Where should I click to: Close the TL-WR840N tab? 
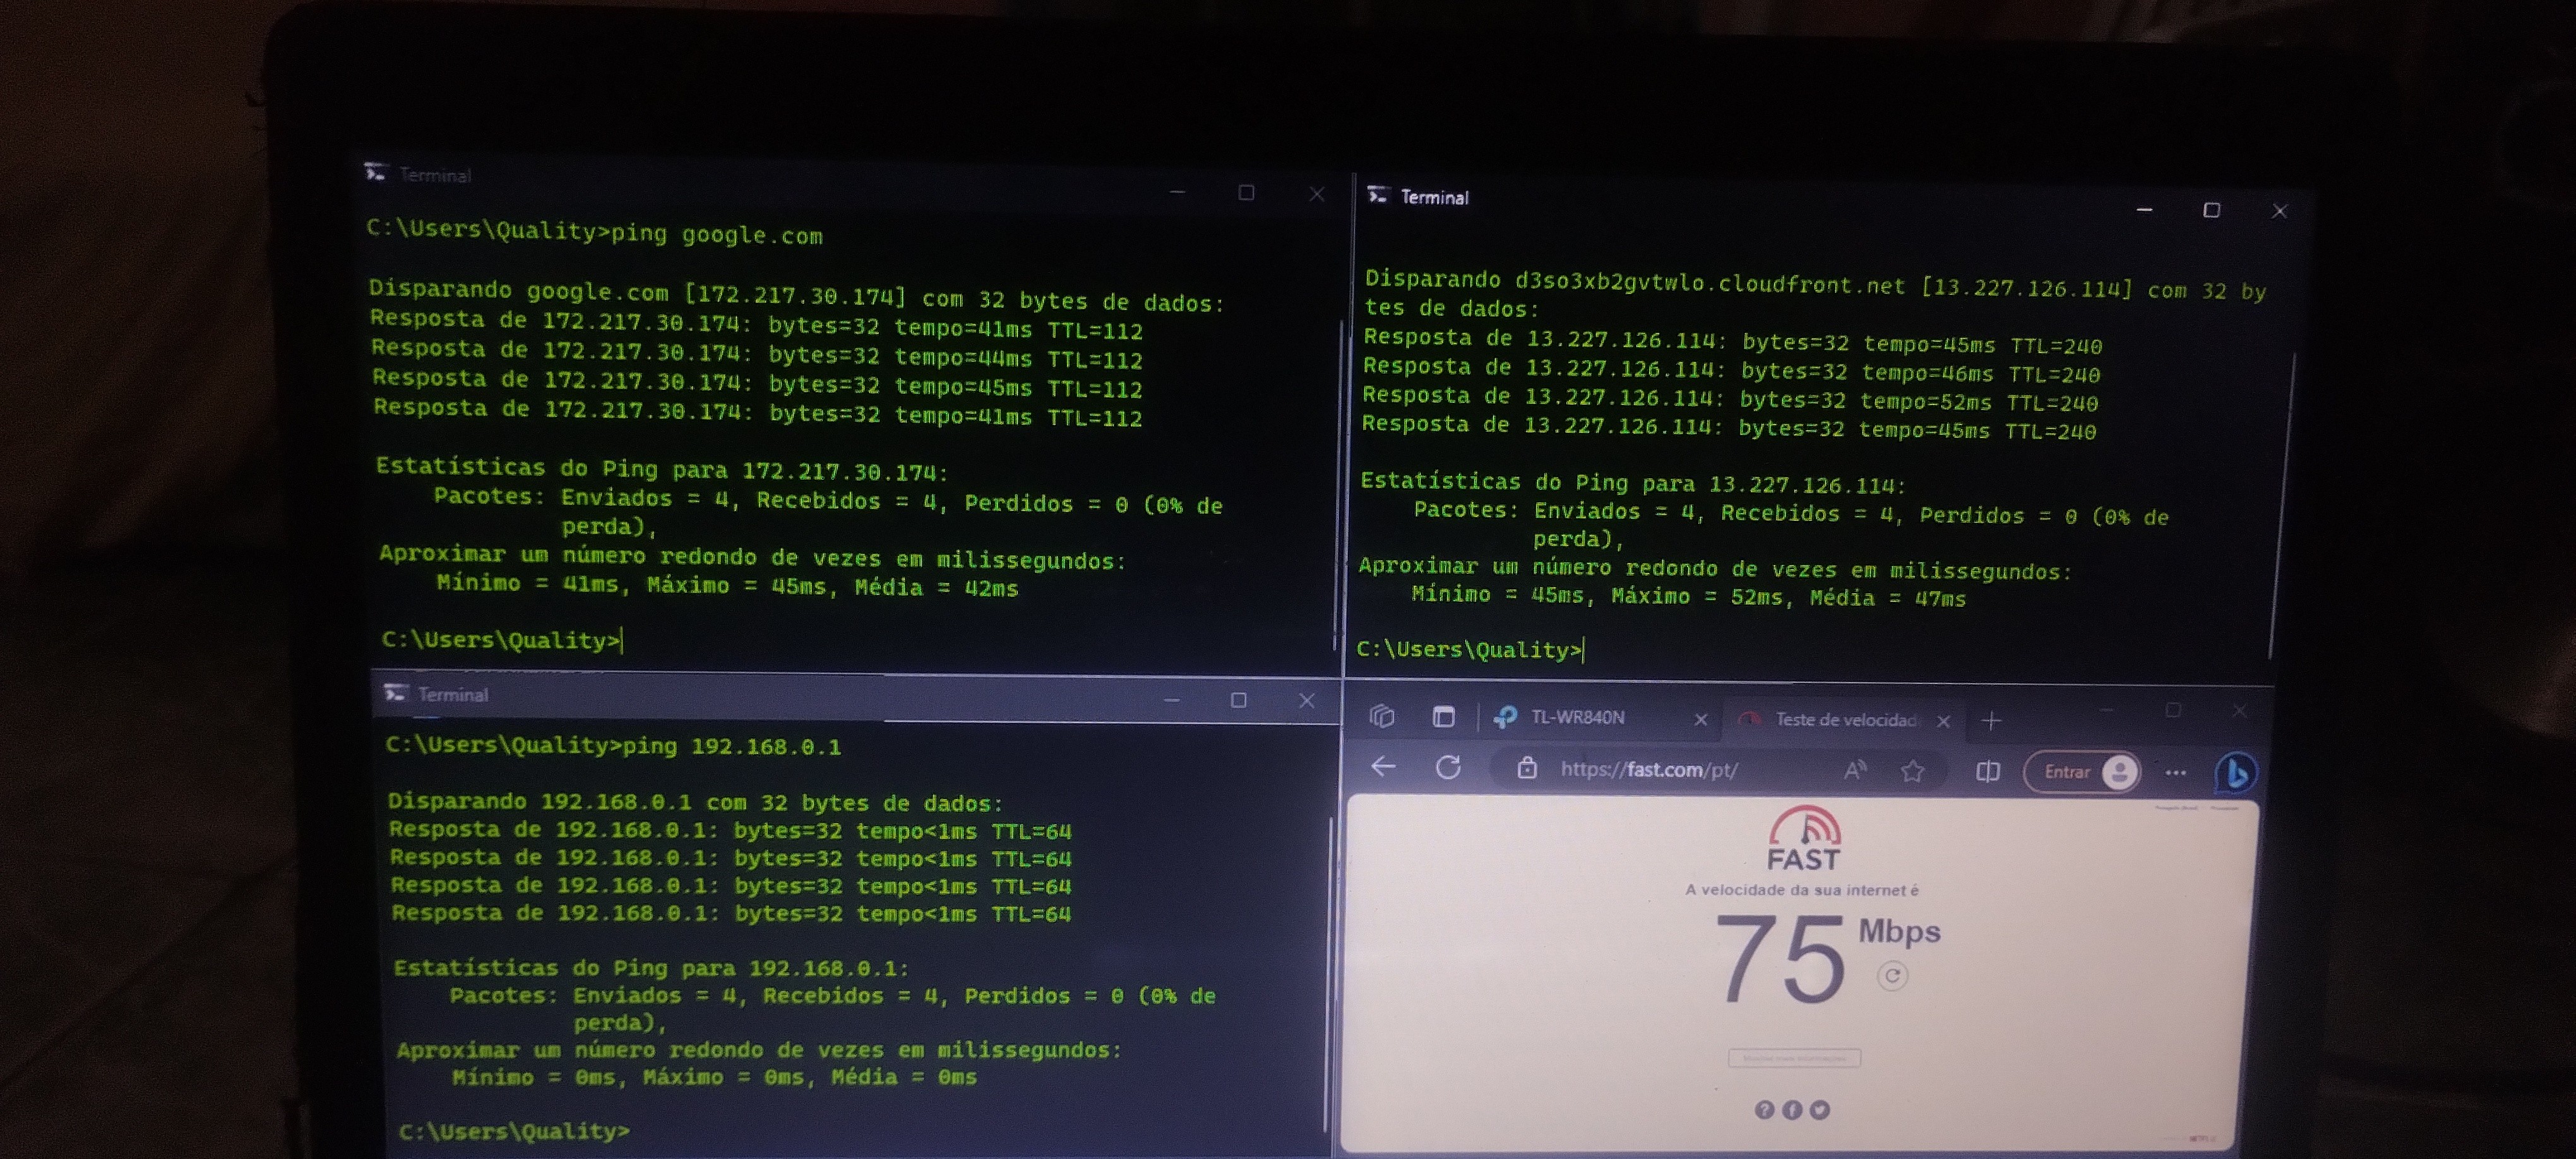(1700, 719)
